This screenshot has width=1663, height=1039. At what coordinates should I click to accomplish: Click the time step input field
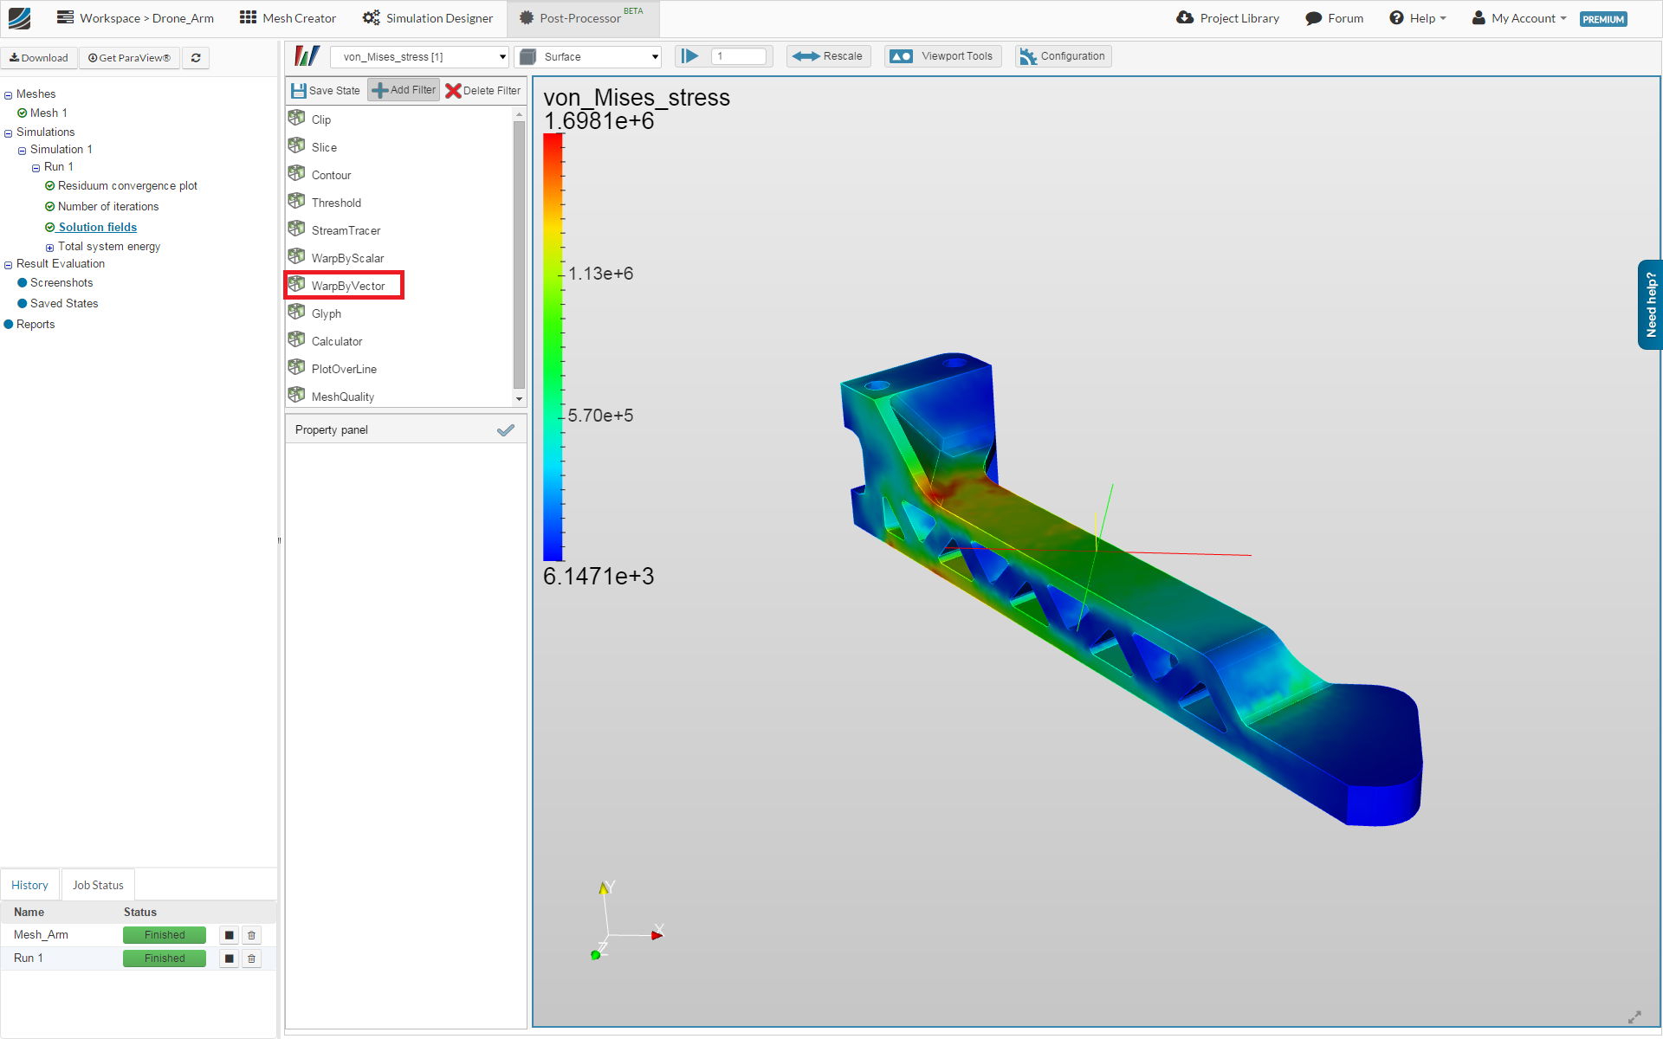click(x=738, y=56)
